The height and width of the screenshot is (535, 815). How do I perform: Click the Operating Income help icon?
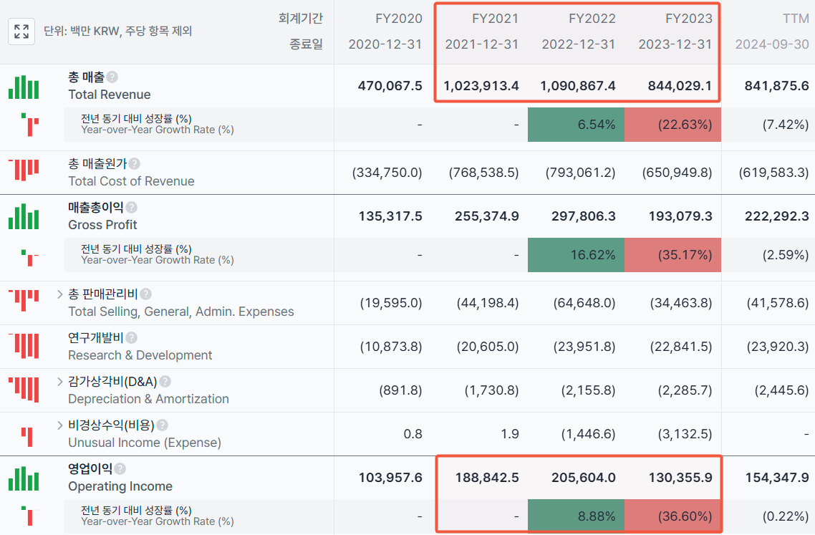click(x=120, y=469)
